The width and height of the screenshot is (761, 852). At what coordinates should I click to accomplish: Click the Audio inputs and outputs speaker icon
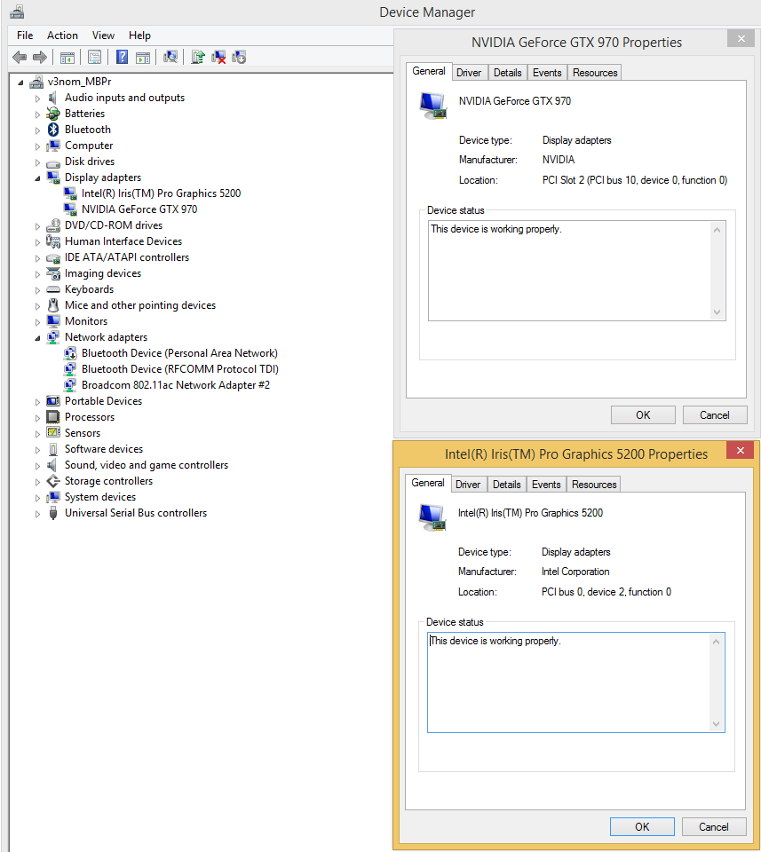(x=52, y=98)
